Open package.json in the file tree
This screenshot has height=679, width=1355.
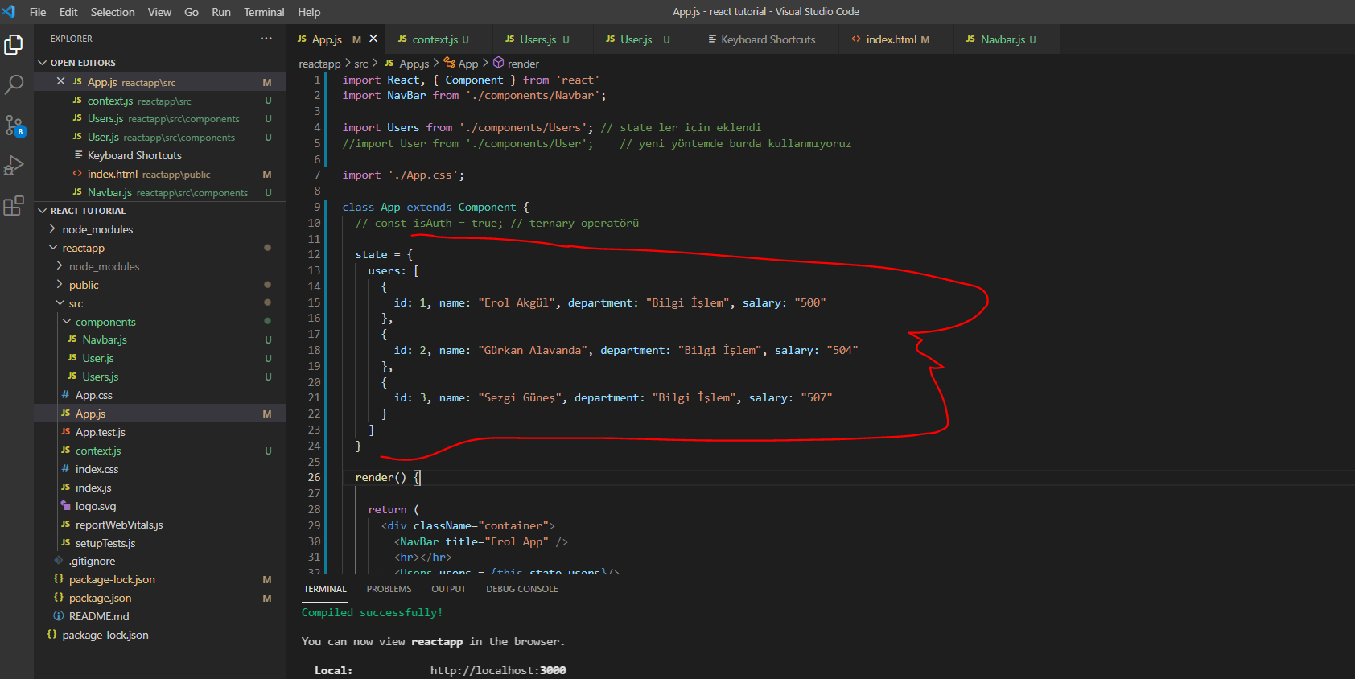tap(100, 598)
